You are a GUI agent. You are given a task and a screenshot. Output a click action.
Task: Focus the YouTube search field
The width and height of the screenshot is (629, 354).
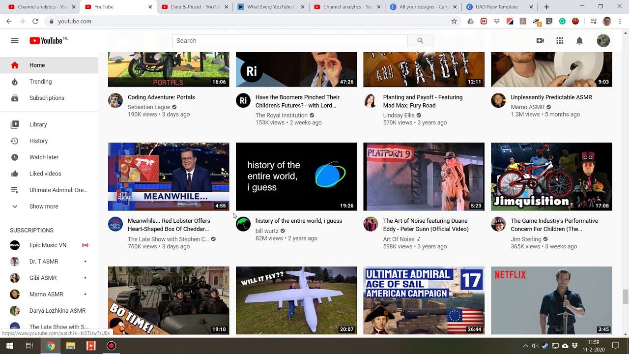coord(289,41)
